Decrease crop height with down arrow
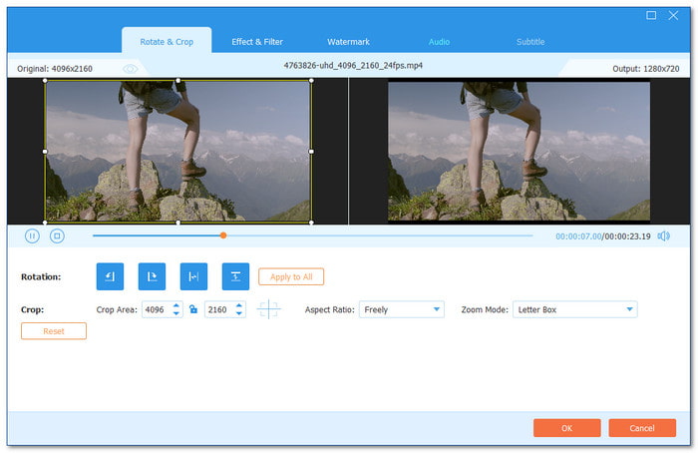The height and width of the screenshot is (453, 698). pyautogui.click(x=239, y=313)
